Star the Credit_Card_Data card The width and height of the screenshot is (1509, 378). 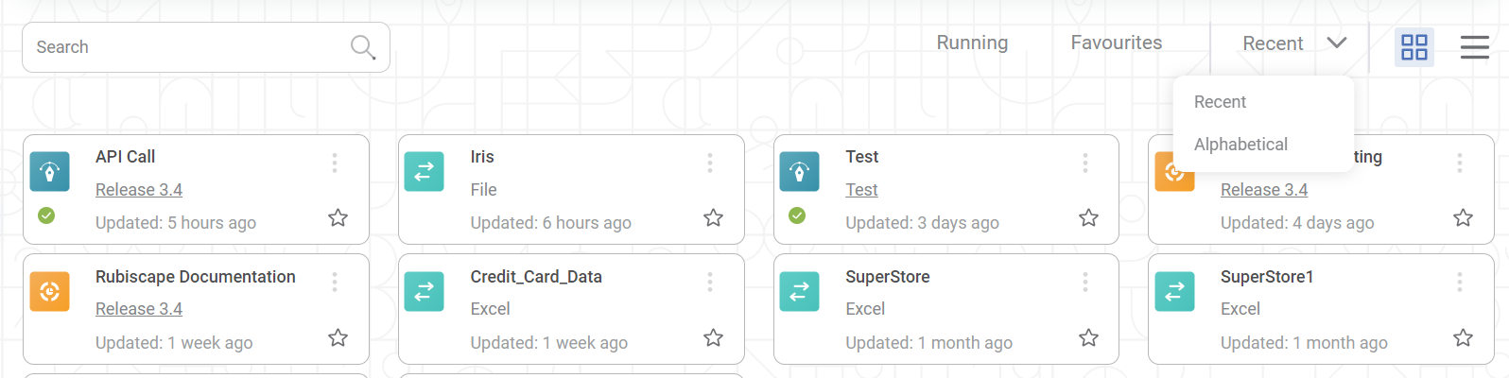point(713,337)
